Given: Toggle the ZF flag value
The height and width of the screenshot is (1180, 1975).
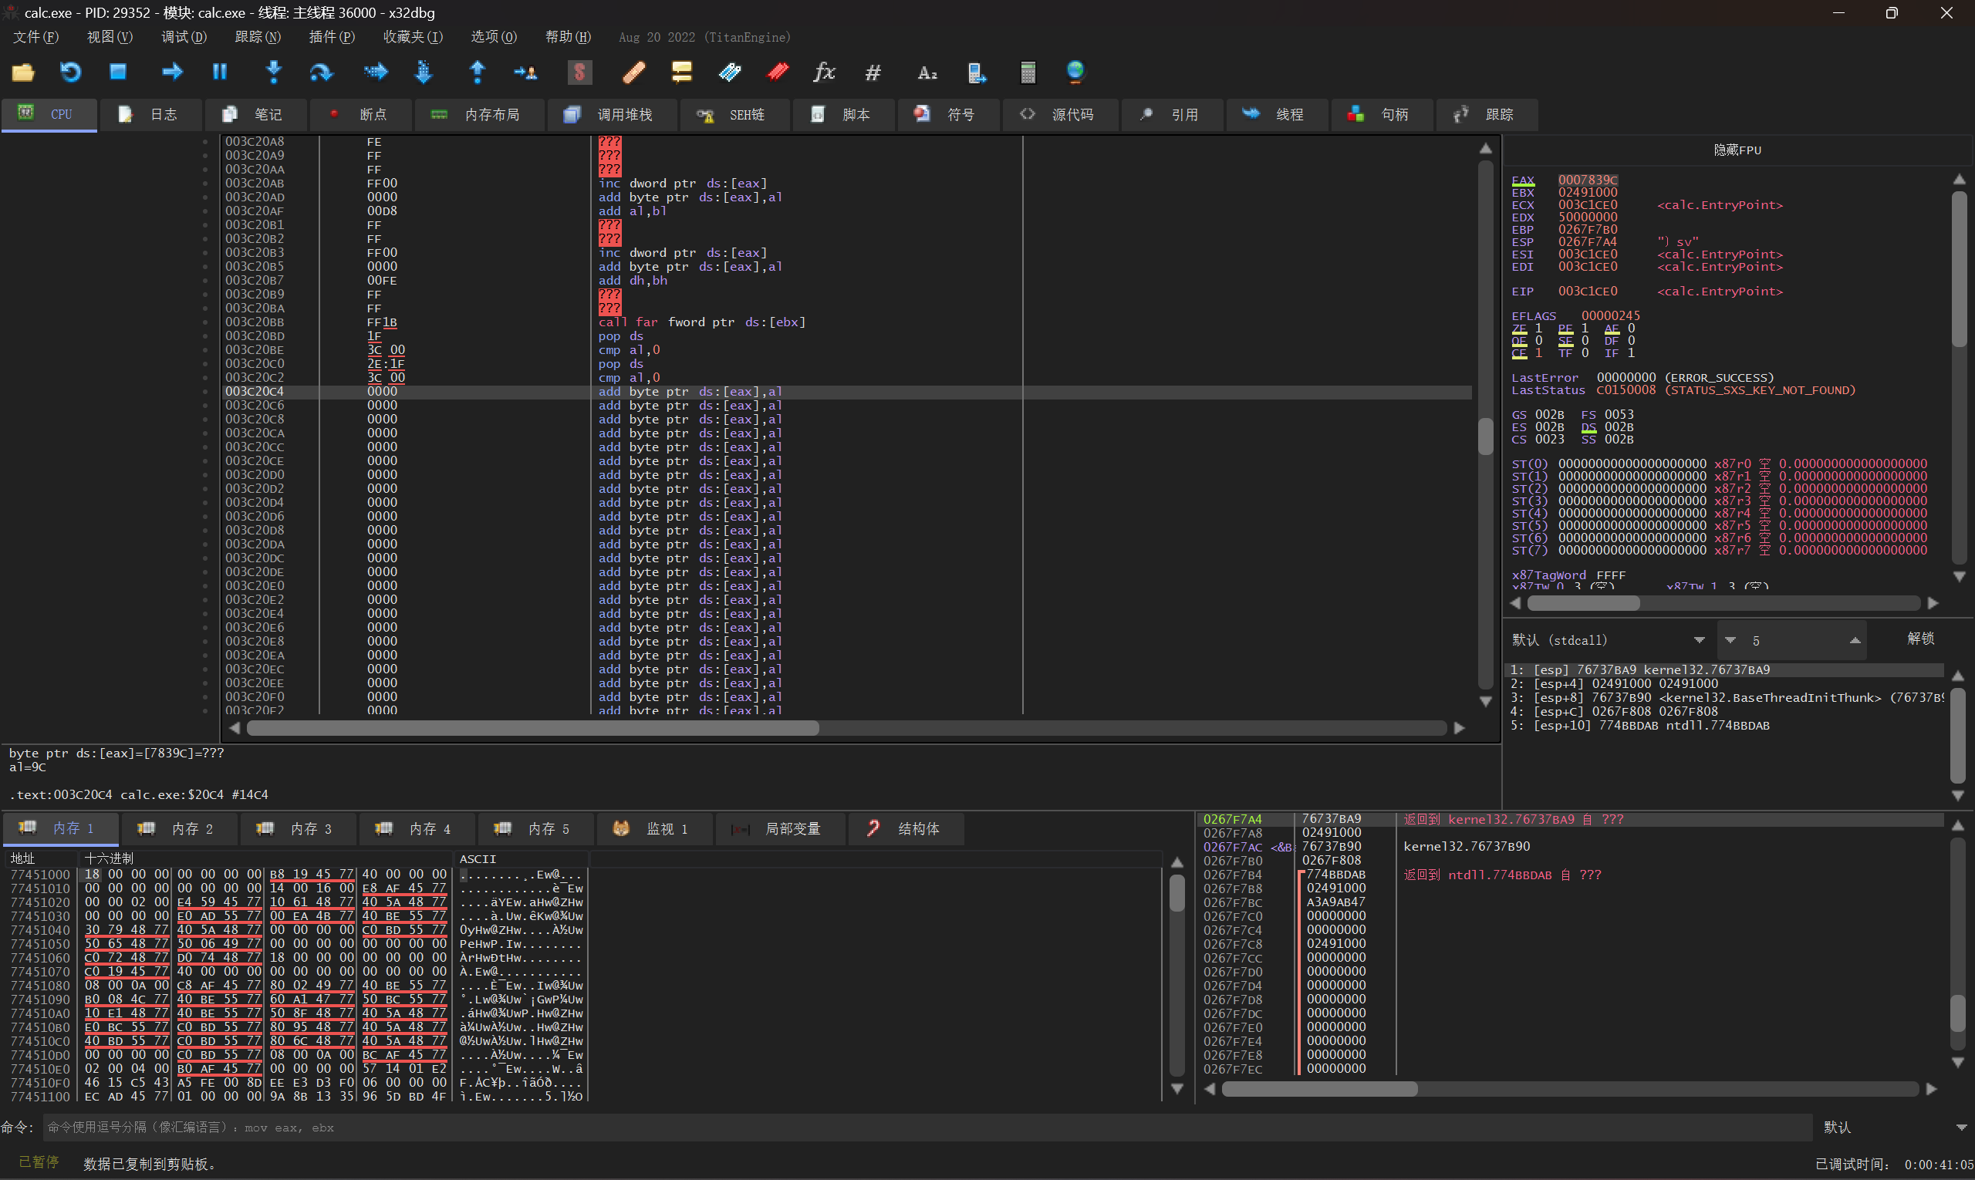Looking at the screenshot, I should [1538, 329].
